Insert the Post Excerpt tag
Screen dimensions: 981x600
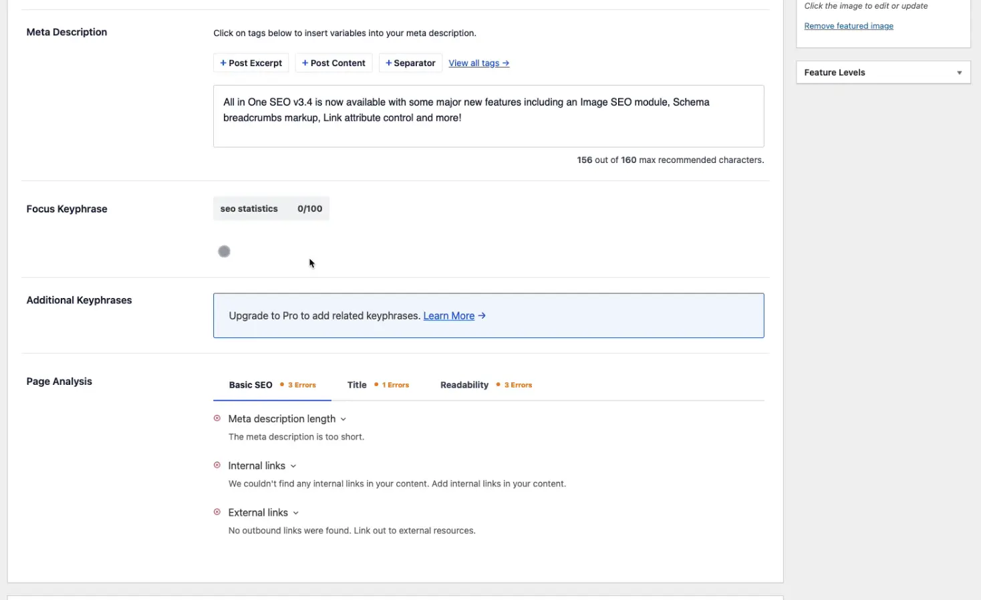[251, 63]
